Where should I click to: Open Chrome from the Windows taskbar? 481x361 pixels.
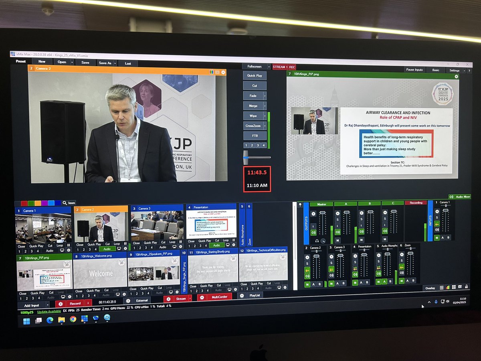click(x=73, y=319)
